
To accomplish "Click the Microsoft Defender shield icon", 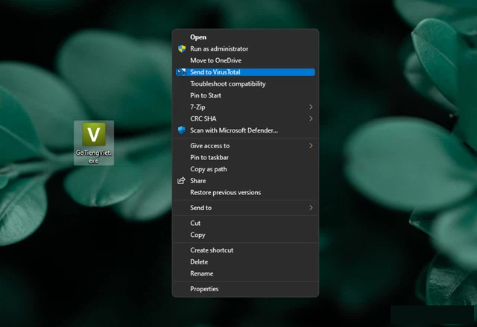I will 182,130.
